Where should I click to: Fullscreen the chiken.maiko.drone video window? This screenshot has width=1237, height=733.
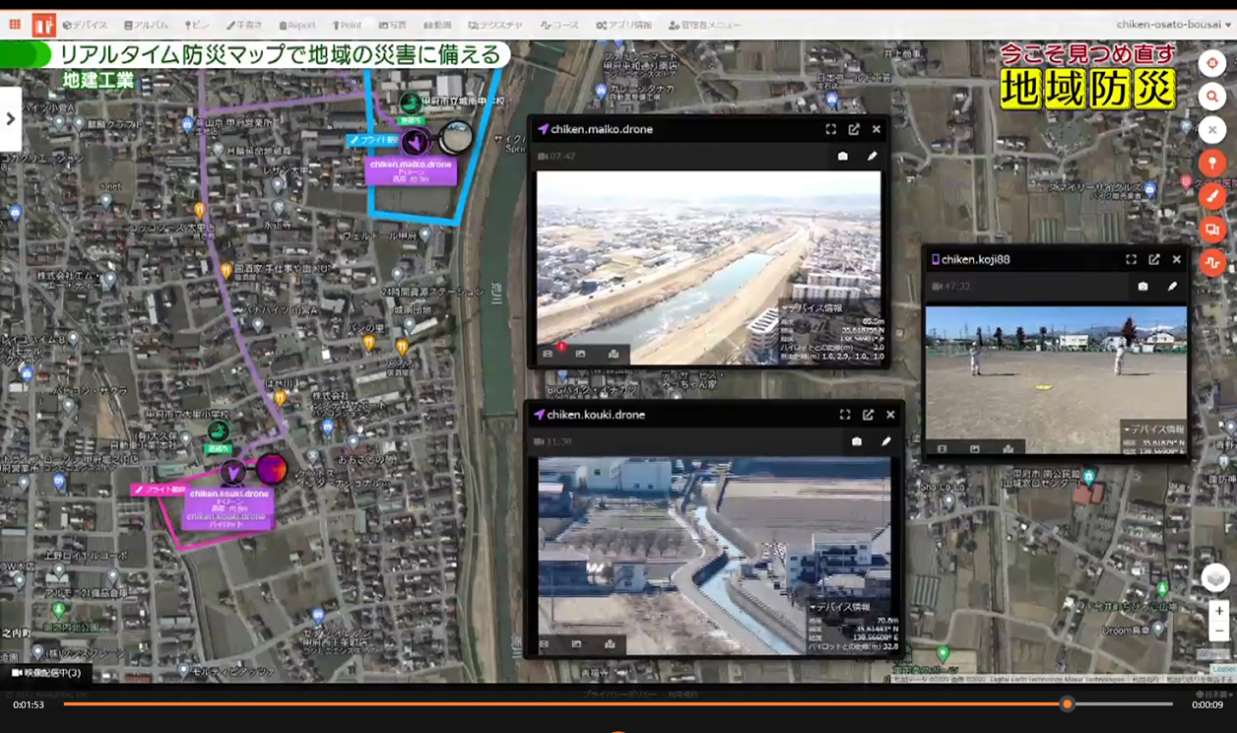(831, 129)
